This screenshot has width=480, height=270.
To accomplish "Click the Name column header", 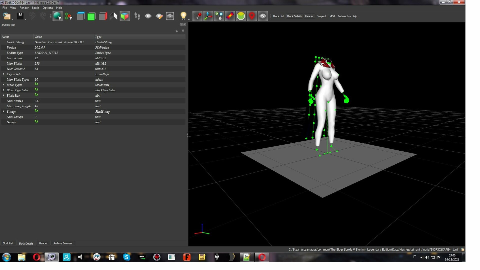I will (17, 37).
